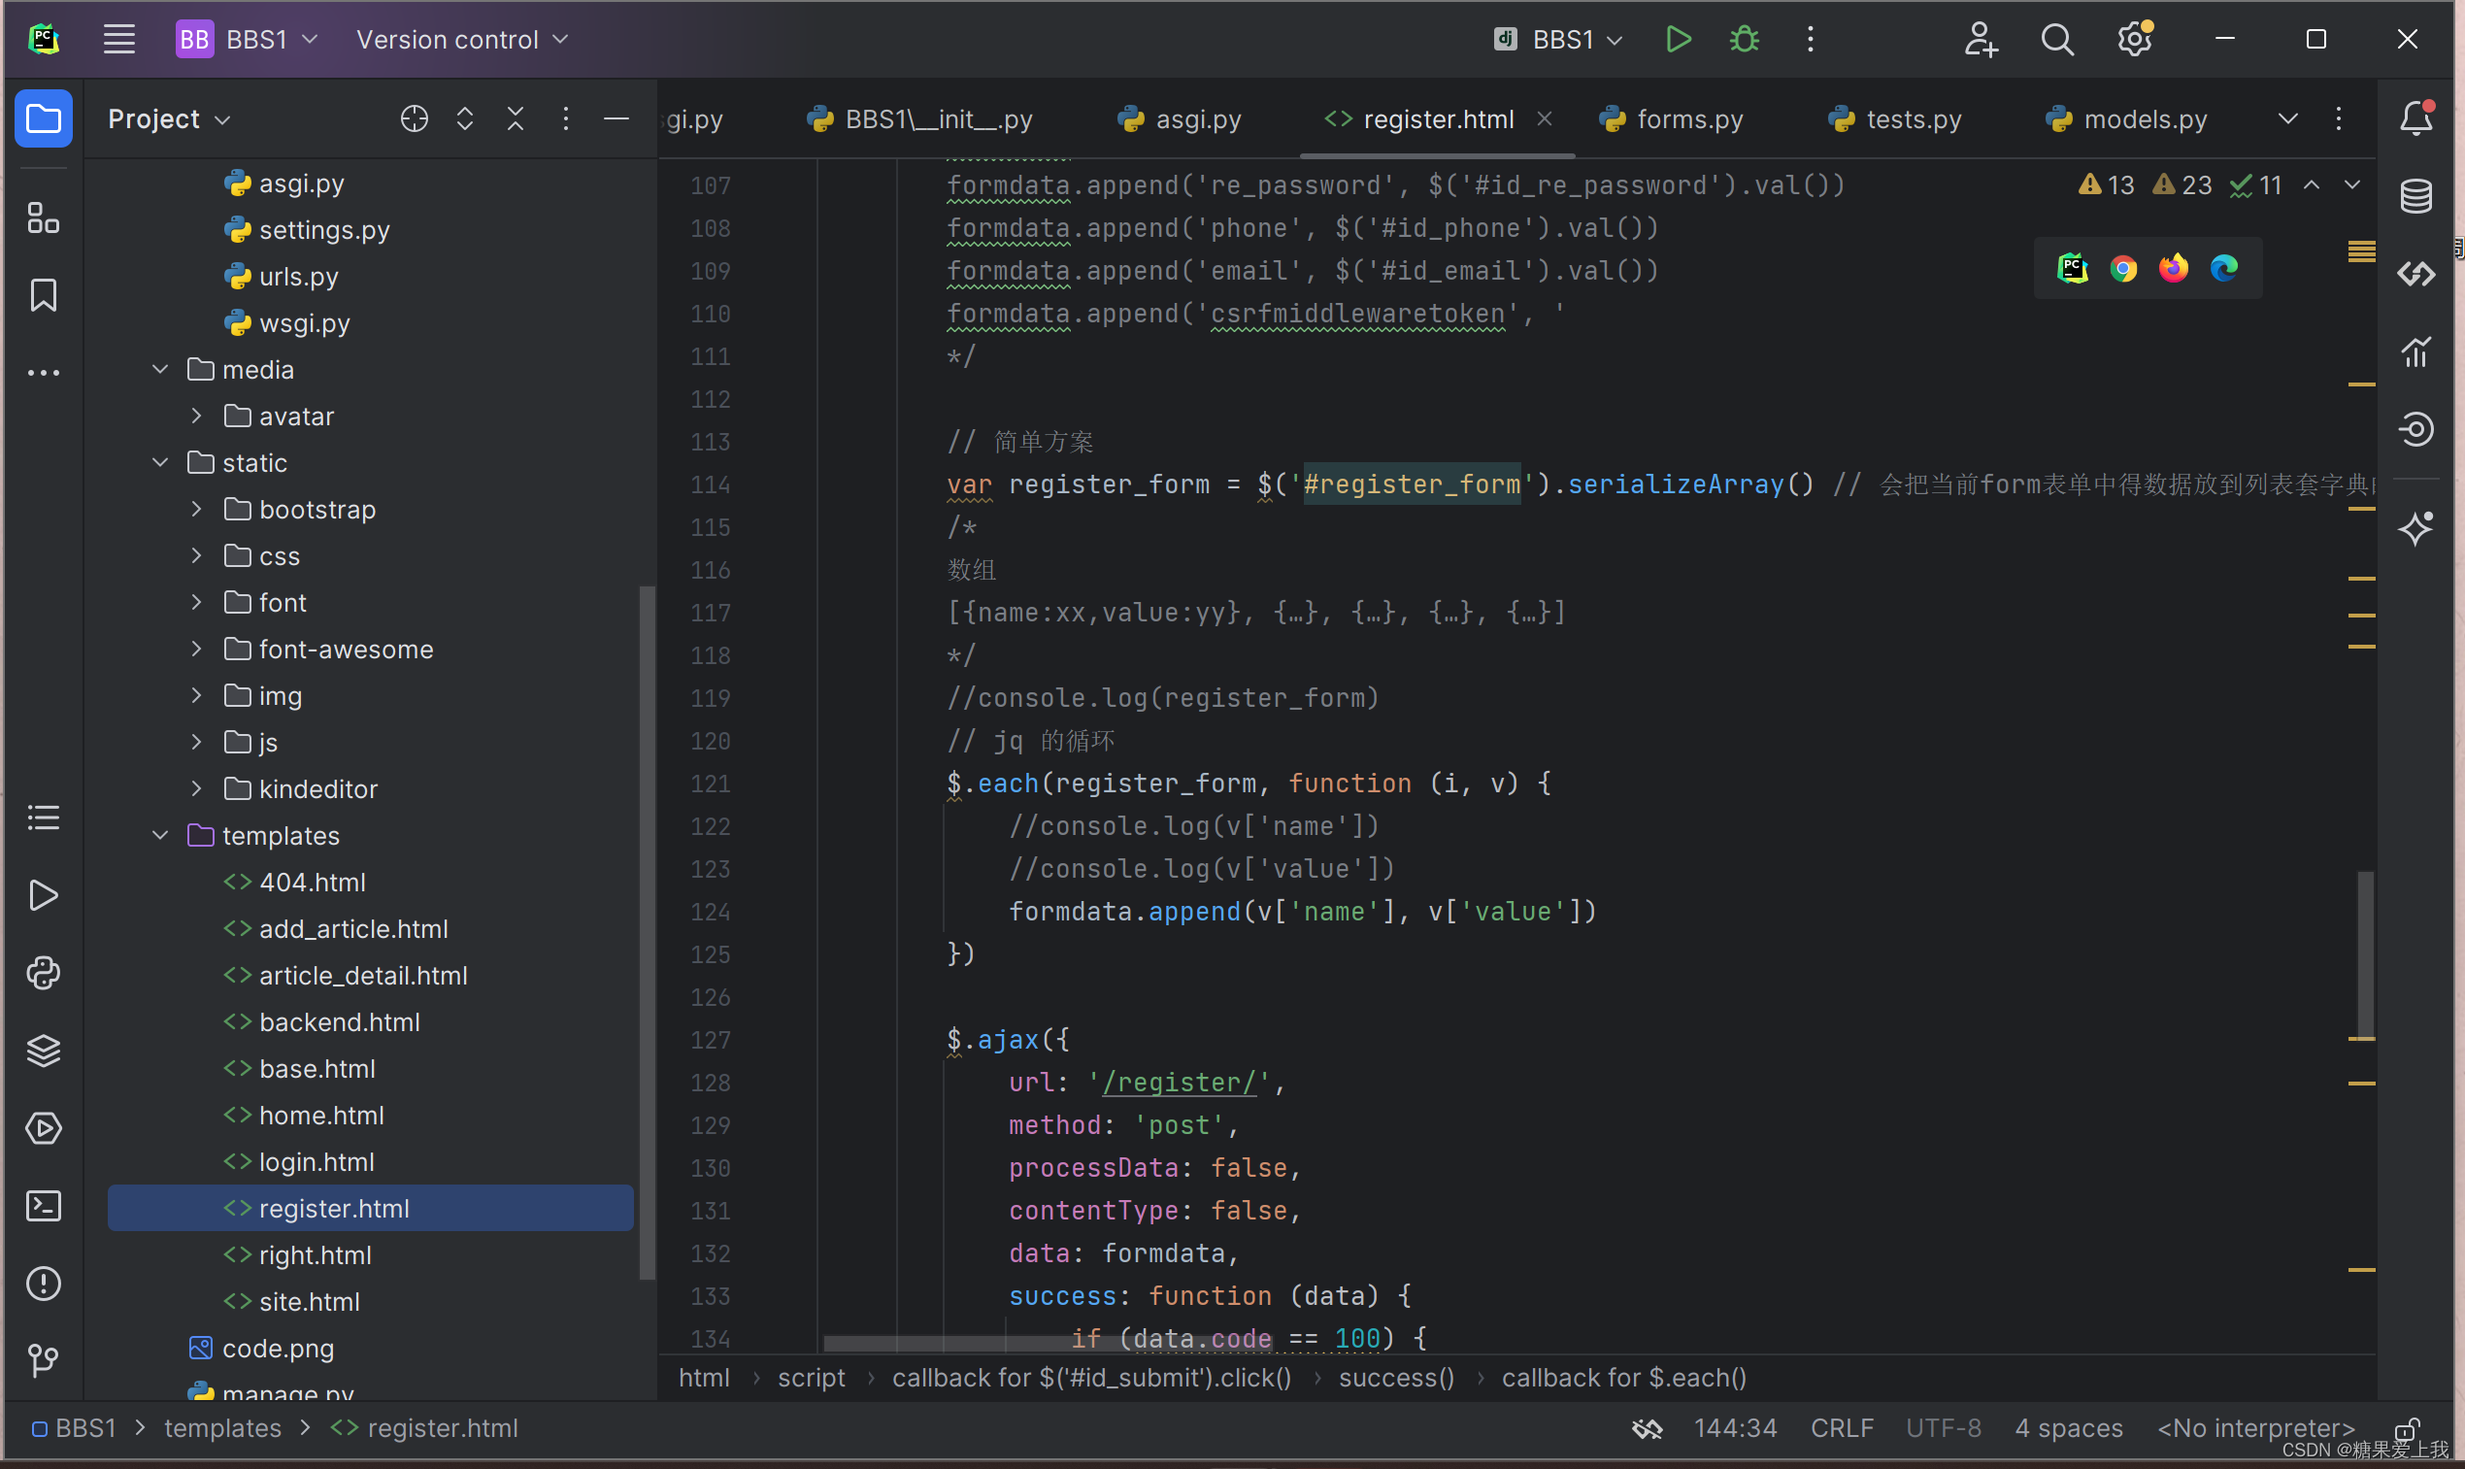
Task: Open the Debugger/profiler icon
Action: click(1745, 39)
